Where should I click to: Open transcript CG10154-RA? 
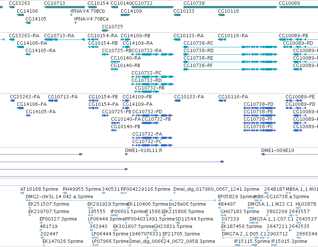coord(103,36)
